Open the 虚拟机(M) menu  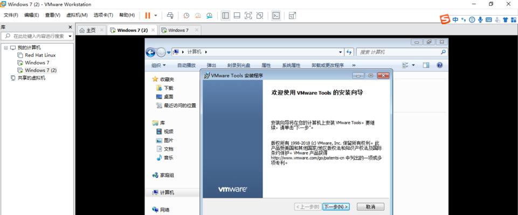(77, 15)
